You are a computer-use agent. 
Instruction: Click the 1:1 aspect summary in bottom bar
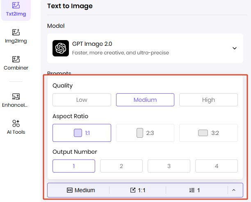click(x=138, y=190)
